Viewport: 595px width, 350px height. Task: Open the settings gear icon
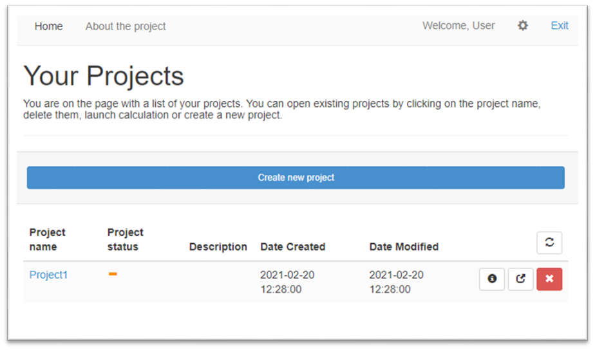coord(523,26)
